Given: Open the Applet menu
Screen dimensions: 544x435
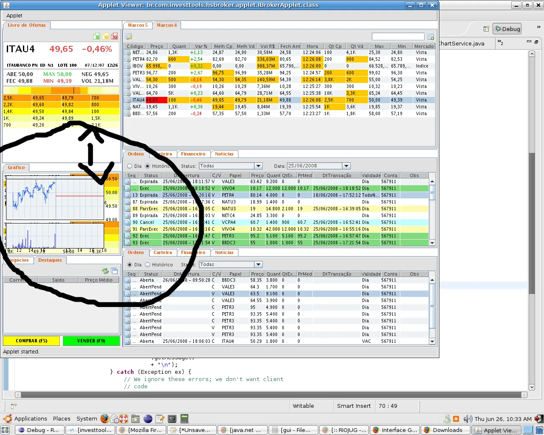Looking at the screenshot, I should tap(14, 16).
